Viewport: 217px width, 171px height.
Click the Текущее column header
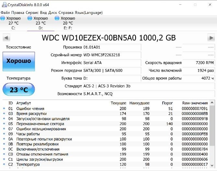(118, 103)
